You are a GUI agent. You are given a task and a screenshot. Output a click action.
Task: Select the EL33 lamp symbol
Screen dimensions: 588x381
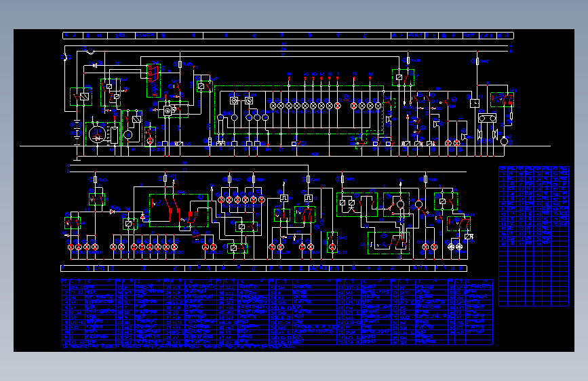pos(332,247)
